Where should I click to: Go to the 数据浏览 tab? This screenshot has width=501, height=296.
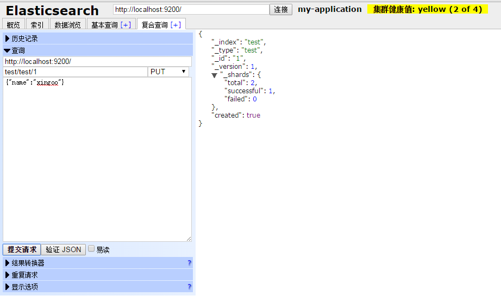(67, 24)
